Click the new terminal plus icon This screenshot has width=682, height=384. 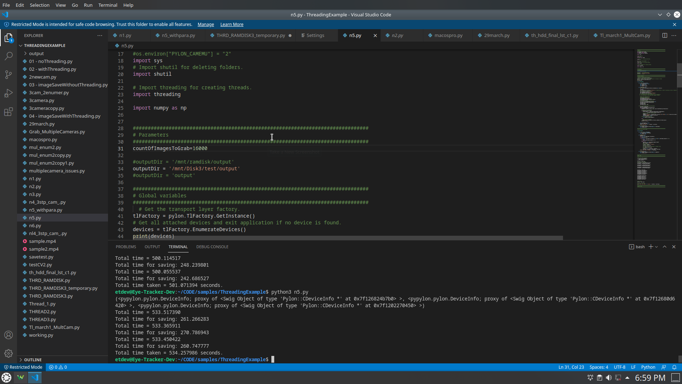point(651,247)
